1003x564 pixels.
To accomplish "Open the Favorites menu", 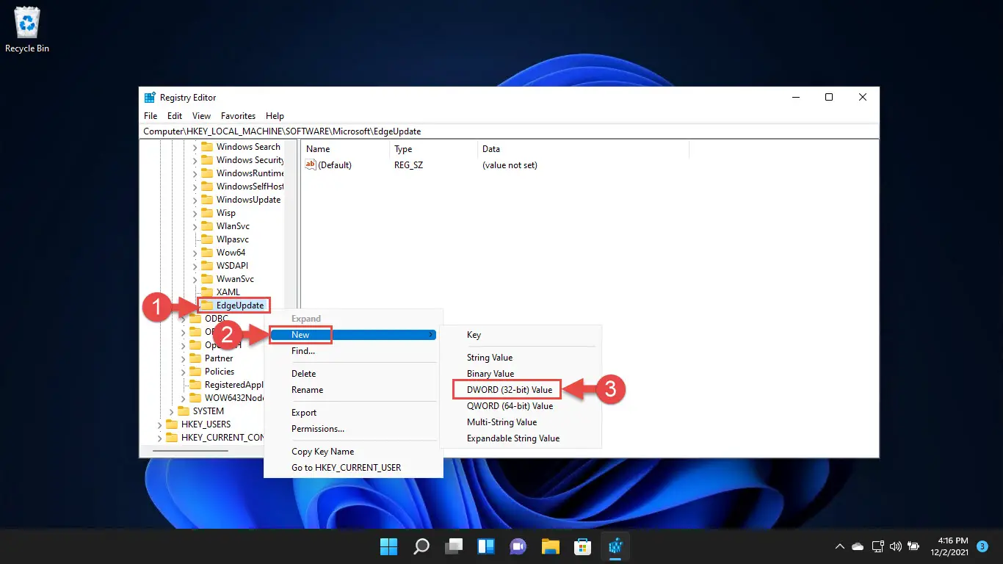I will point(239,116).
